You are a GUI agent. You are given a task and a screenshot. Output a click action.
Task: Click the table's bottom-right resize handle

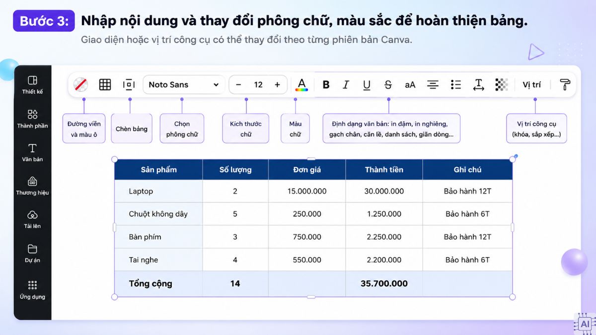point(513,297)
